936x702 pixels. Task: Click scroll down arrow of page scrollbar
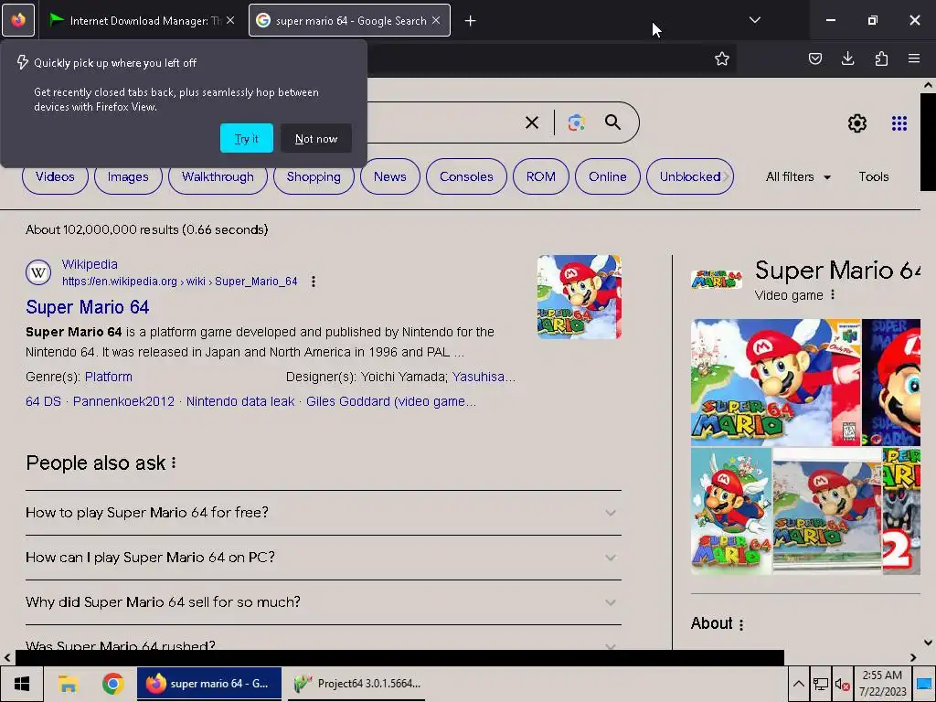coord(928,643)
